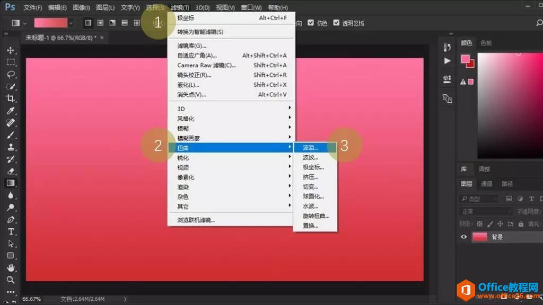Select the Crop tool
The image size is (543, 305).
tap(11, 99)
